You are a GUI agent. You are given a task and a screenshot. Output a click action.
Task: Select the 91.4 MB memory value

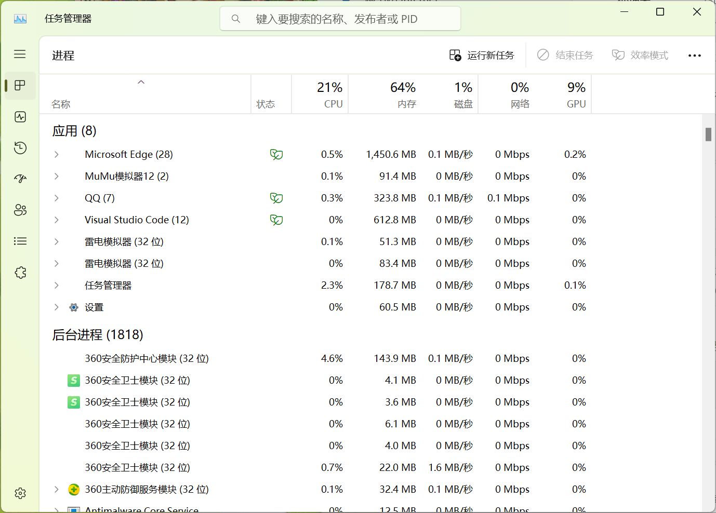397,177
